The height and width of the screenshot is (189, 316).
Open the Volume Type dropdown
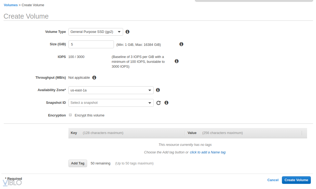[96, 32]
